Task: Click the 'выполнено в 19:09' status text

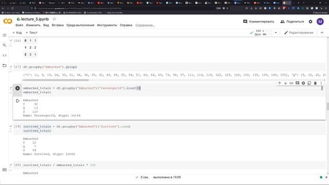Action: (x=167, y=177)
